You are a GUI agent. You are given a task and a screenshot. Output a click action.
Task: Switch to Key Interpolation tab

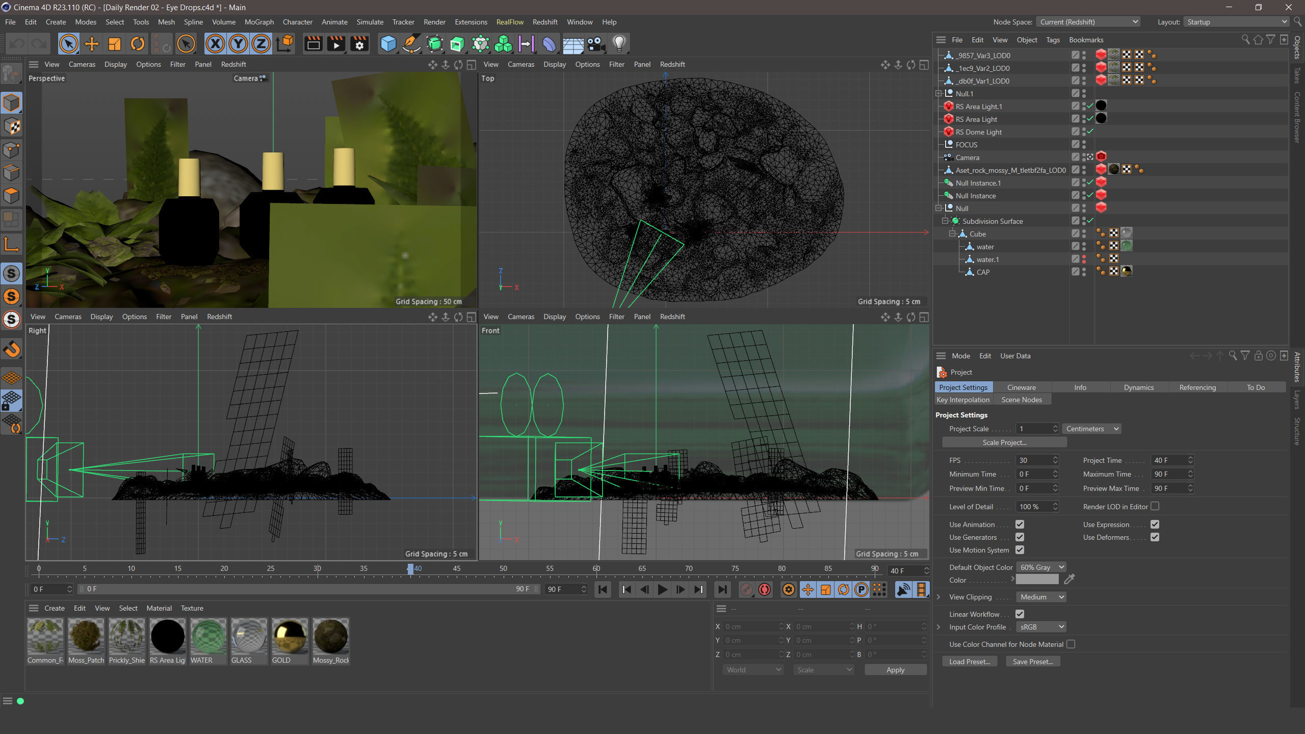click(x=963, y=400)
